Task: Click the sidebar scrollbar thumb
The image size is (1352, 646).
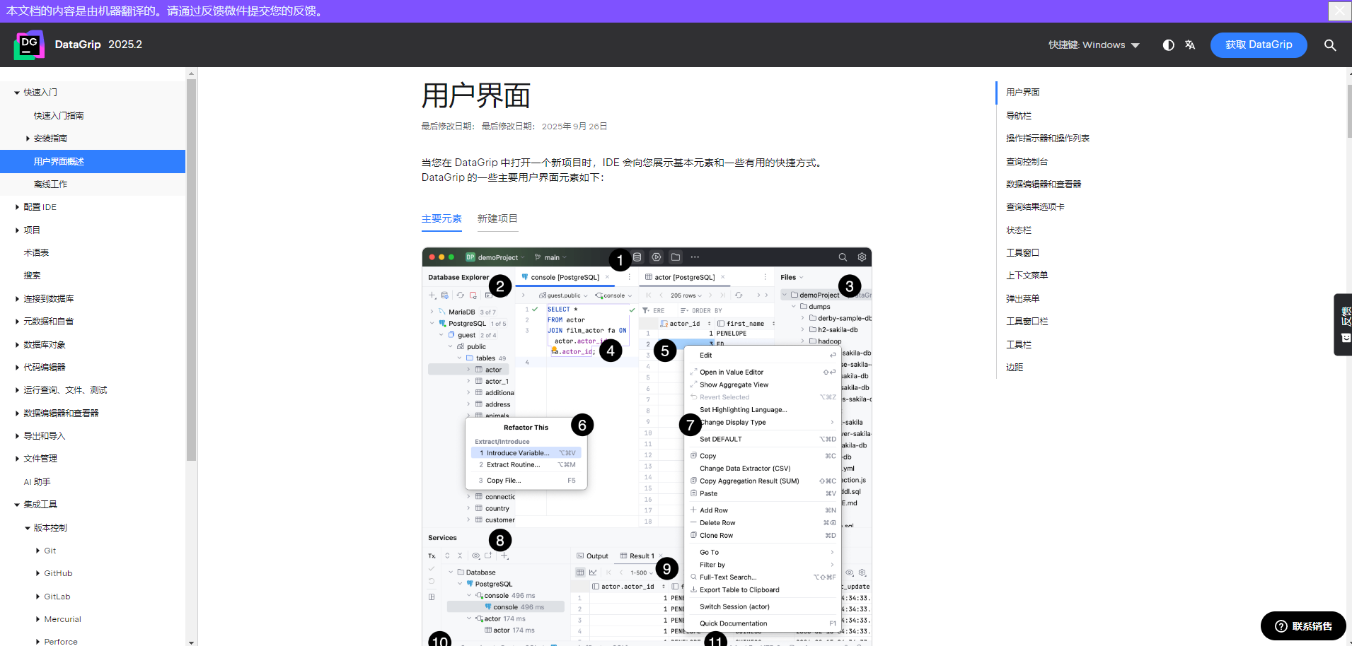Action: (191, 269)
